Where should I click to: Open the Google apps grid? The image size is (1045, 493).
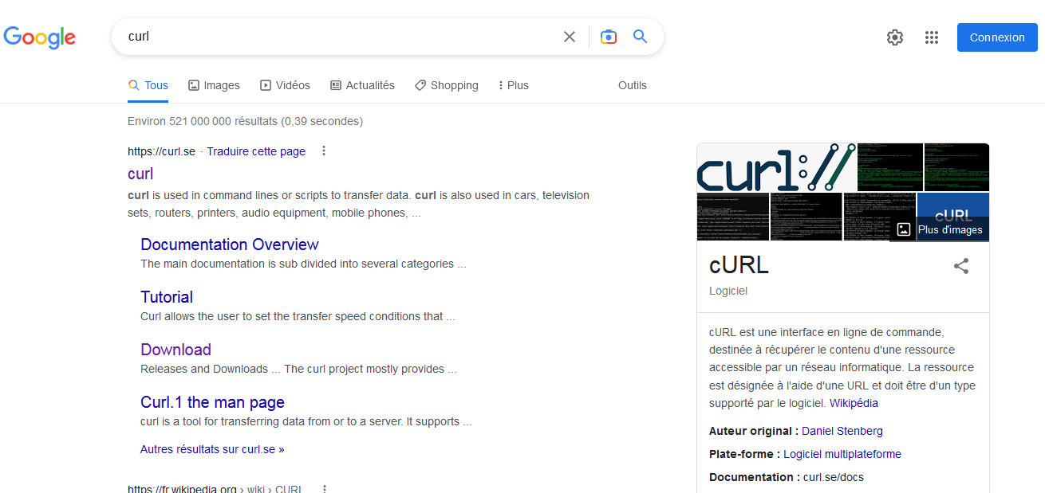click(932, 37)
